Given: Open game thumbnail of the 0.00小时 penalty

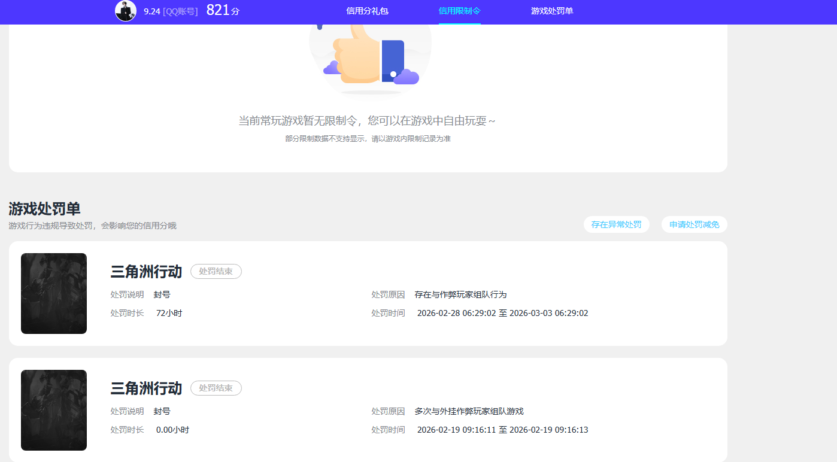Looking at the screenshot, I should 54,410.
